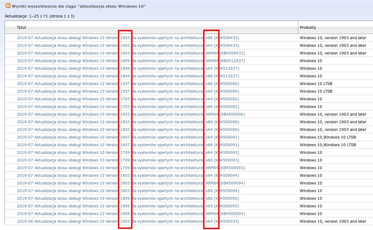The width and height of the screenshot is (373, 230).
Task: Select product cell in KB4506933 row
Action: [333, 221]
